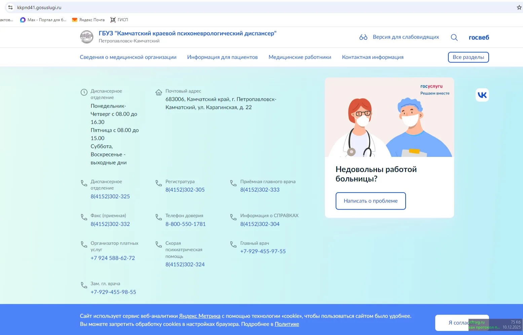Image resolution: width=523 pixels, height=335 pixels.
Task: Click the Недовольны работой больницы? heading
Action: pos(376,174)
